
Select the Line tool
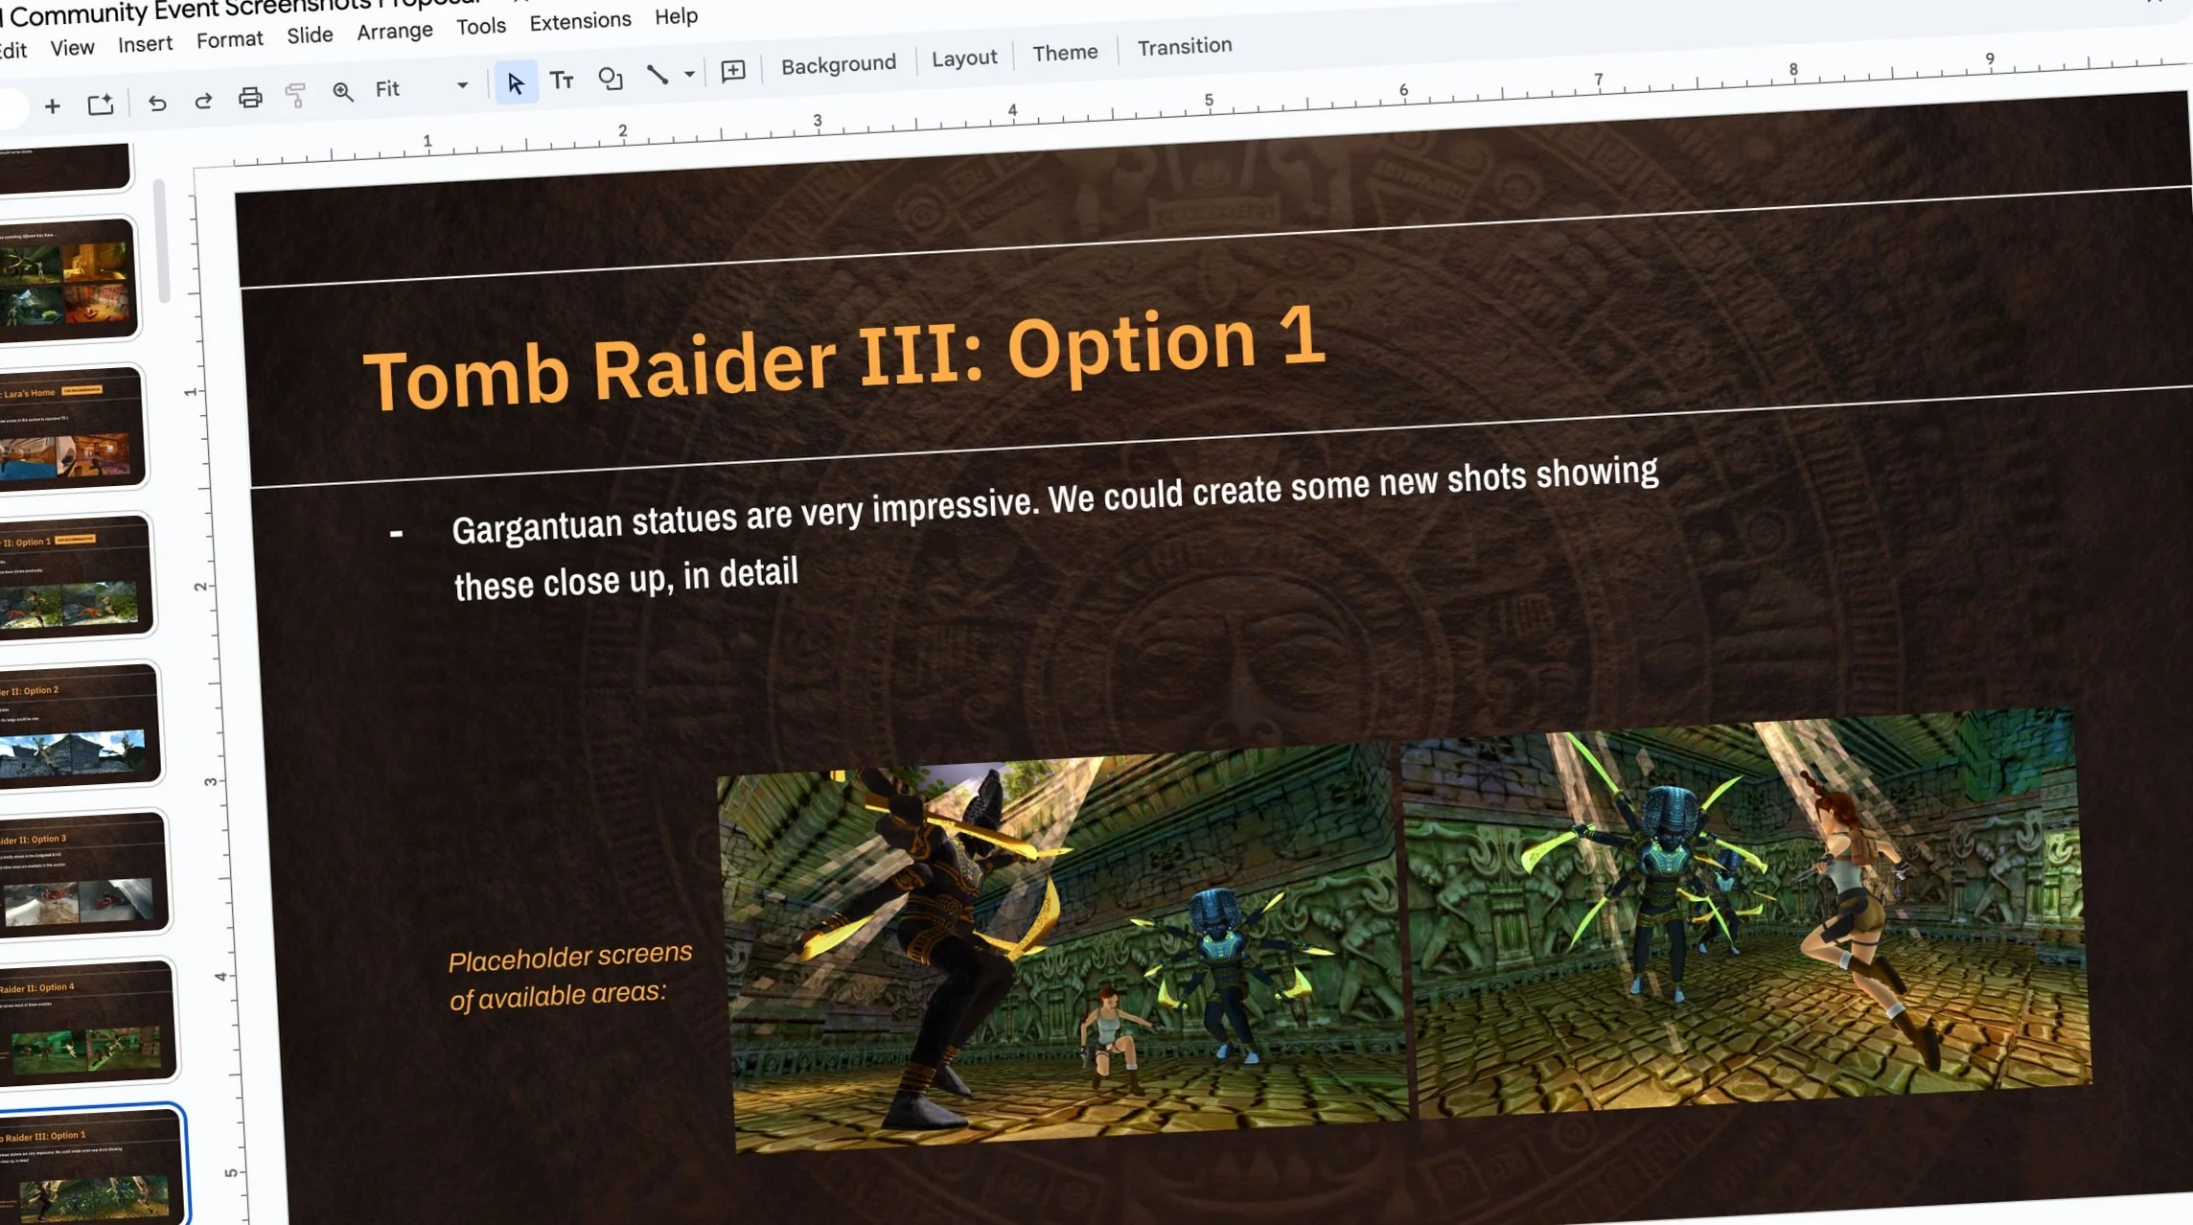click(658, 75)
